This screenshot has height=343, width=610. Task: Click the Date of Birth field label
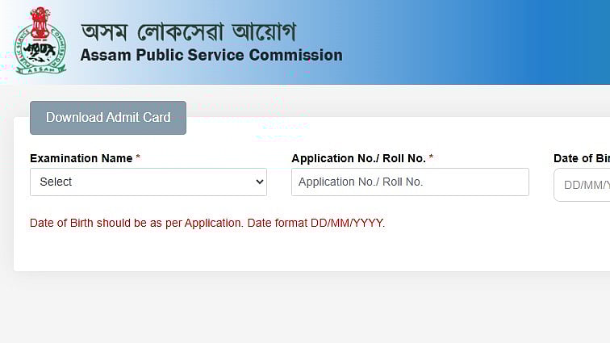pyautogui.click(x=582, y=158)
